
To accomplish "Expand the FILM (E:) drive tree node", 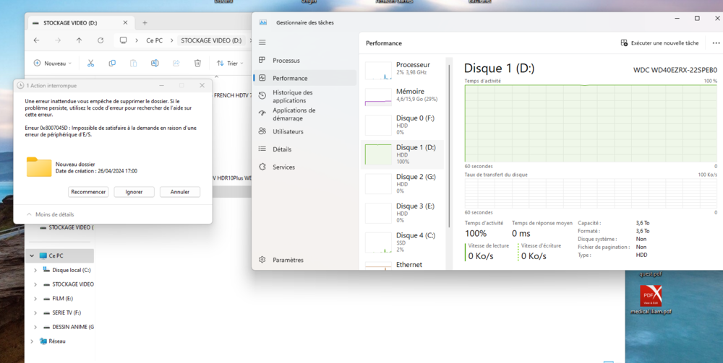I will [35, 298].
